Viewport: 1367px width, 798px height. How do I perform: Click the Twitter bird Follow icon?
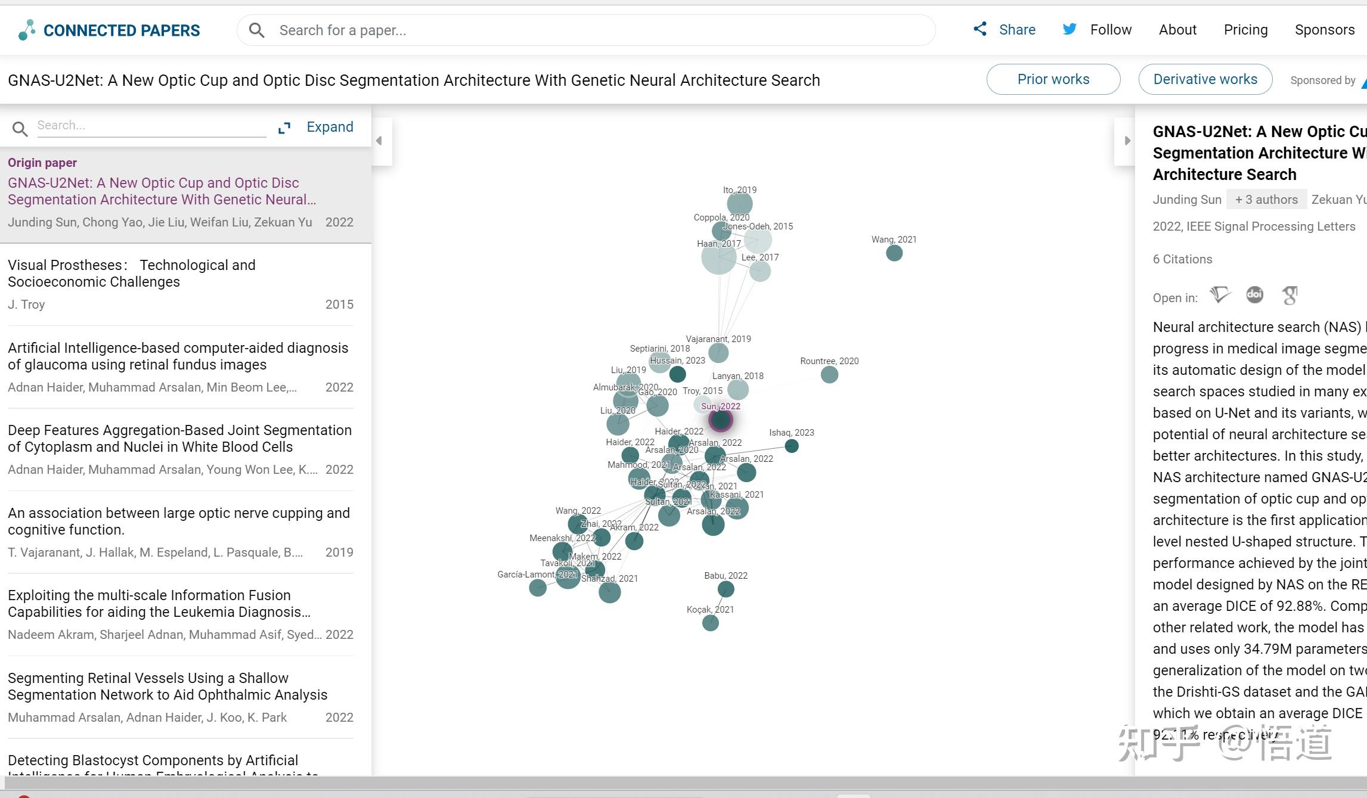(x=1070, y=29)
